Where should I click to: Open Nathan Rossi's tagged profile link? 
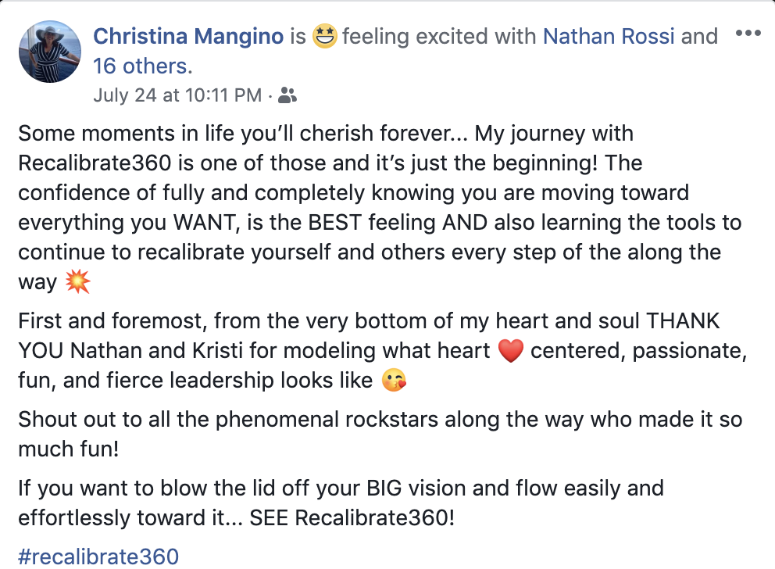pyautogui.click(x=609, y=37)
